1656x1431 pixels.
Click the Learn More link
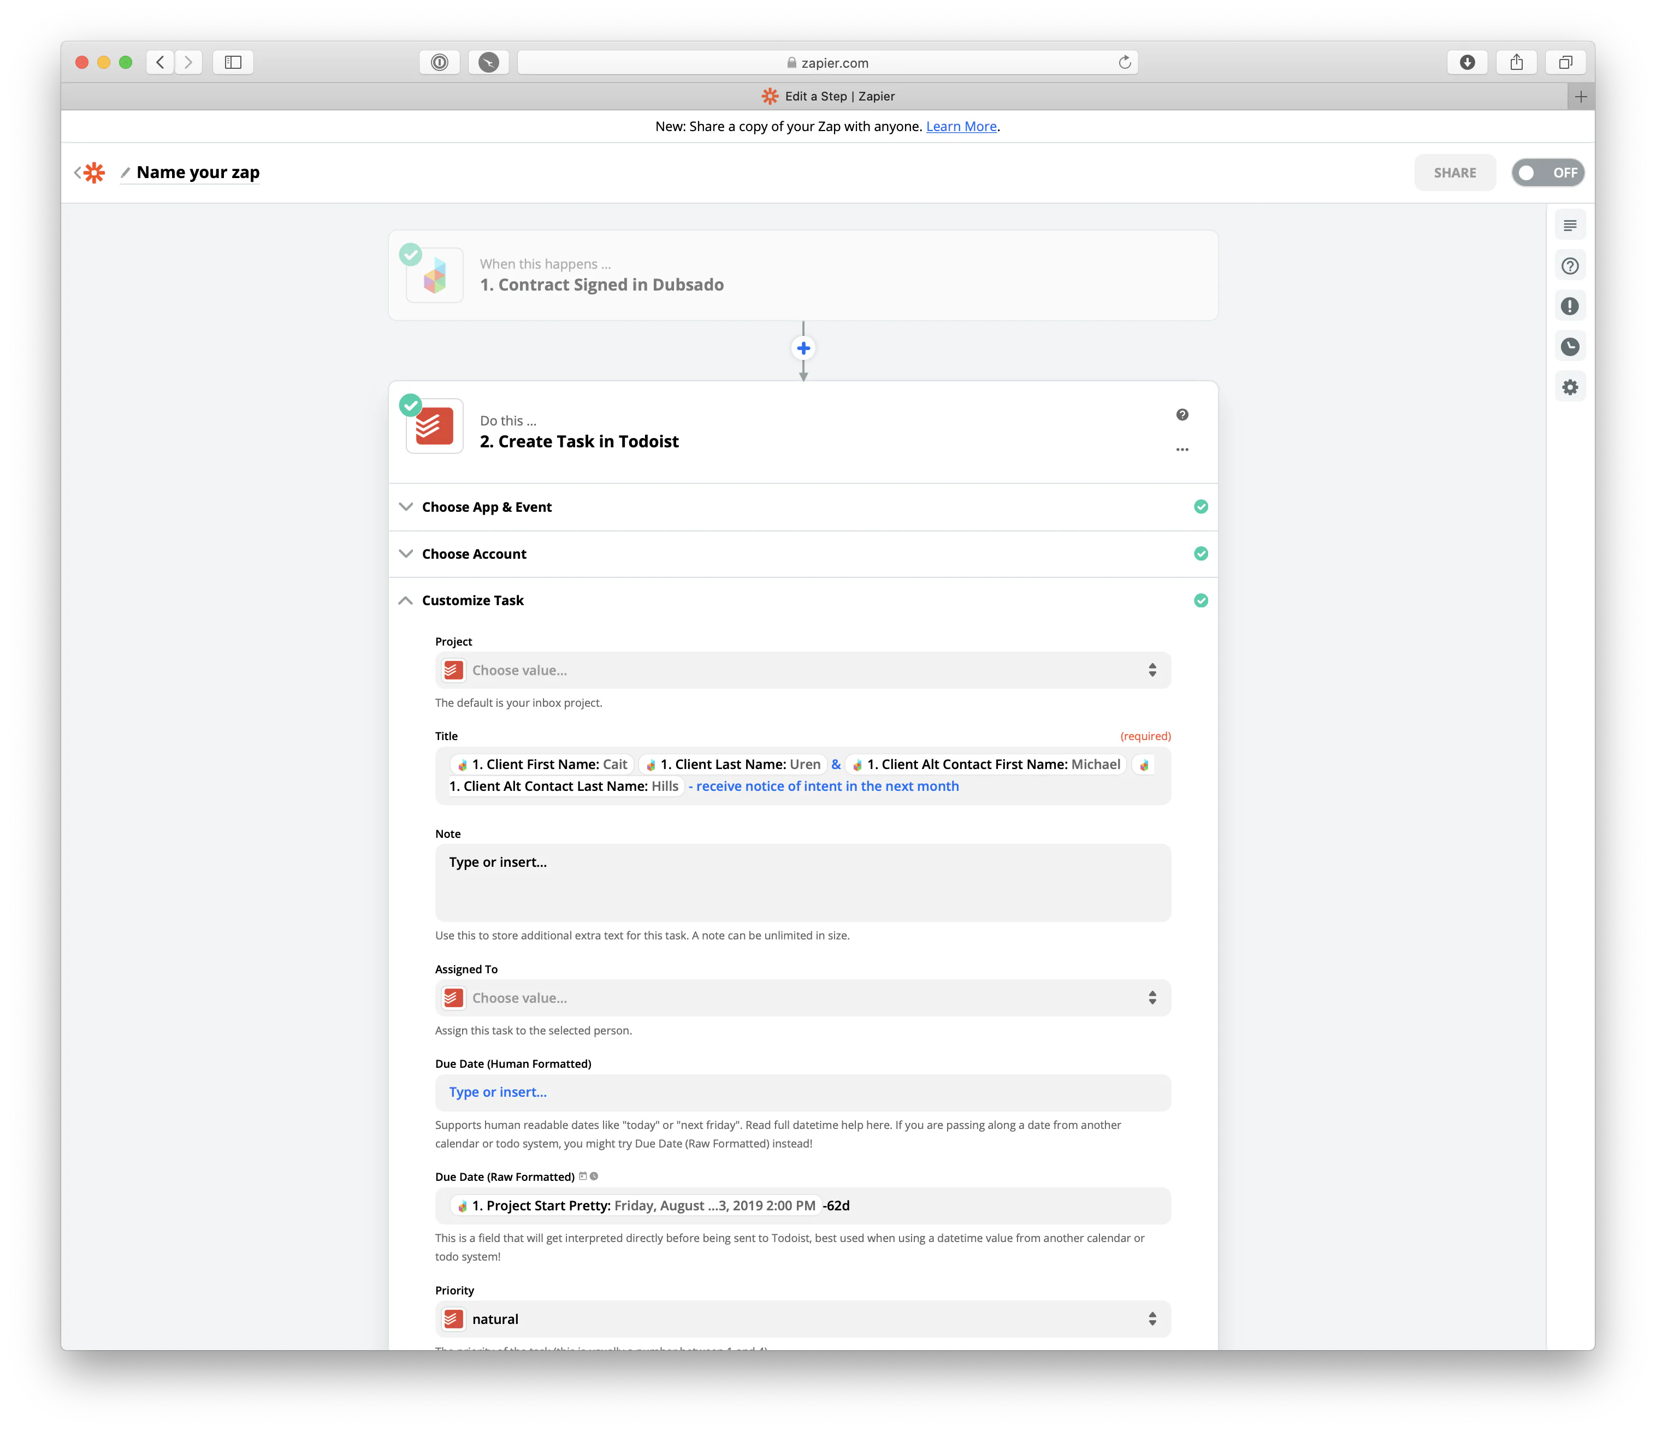961,126
